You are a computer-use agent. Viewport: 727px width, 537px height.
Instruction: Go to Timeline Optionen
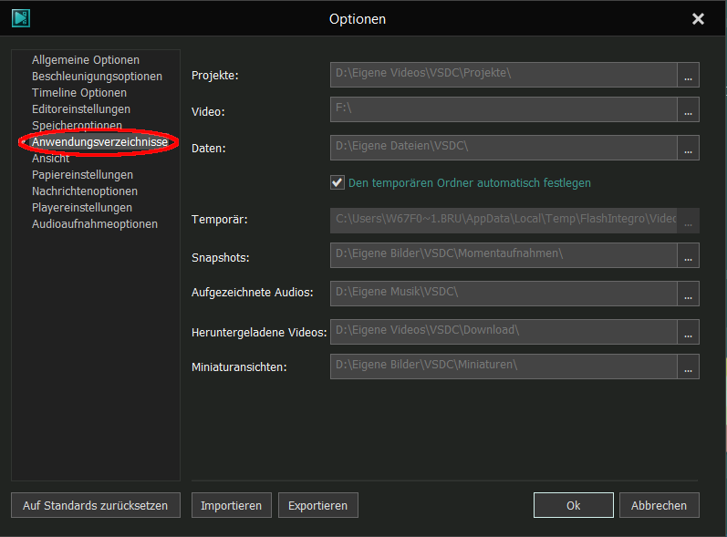click(79, 93)
